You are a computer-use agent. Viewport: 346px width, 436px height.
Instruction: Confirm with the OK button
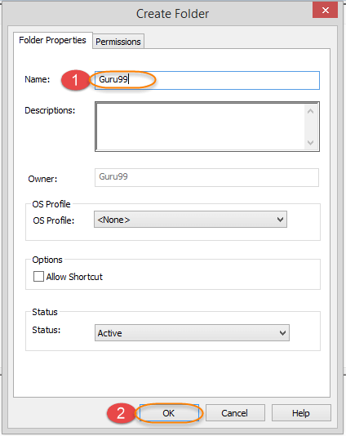click(169, 413)
